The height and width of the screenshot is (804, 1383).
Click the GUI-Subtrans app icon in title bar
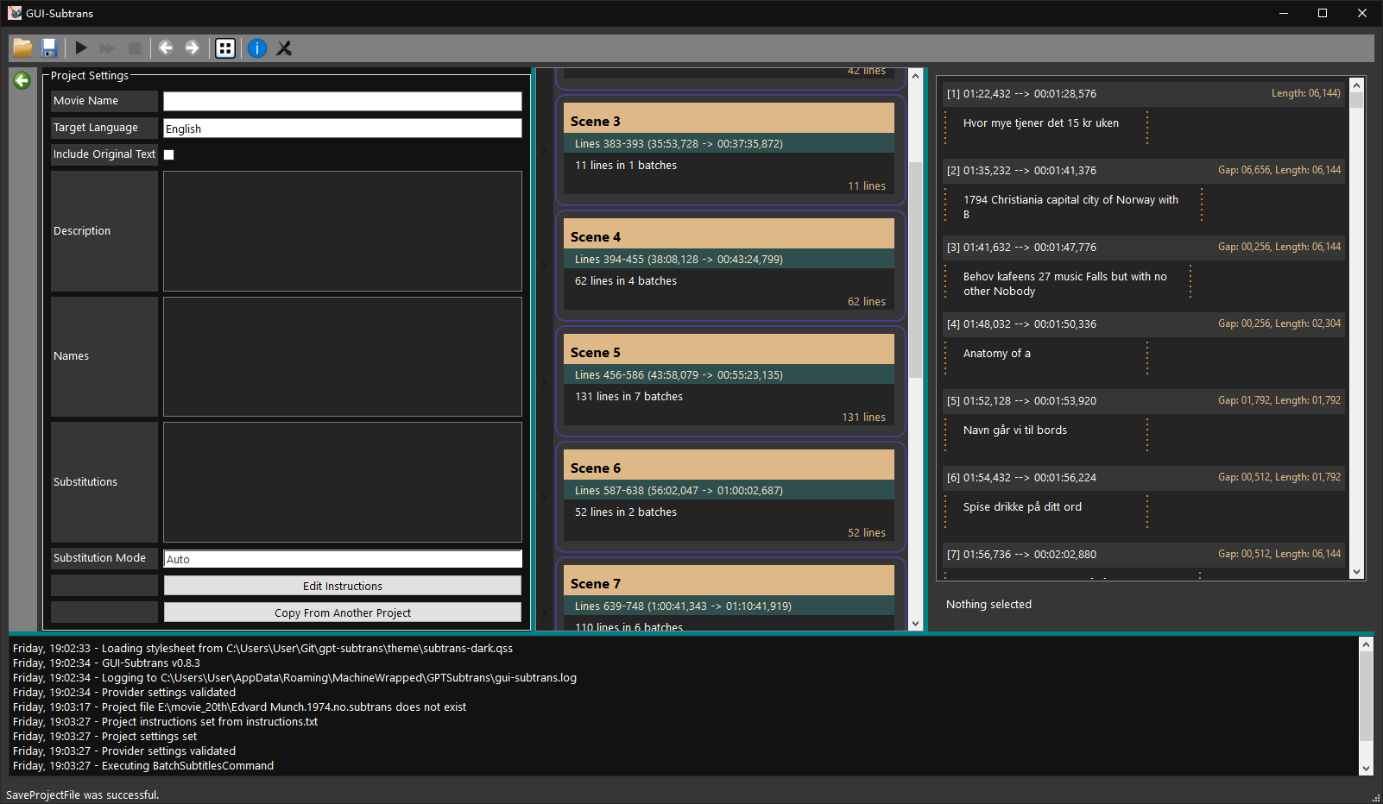coord(15,13)
